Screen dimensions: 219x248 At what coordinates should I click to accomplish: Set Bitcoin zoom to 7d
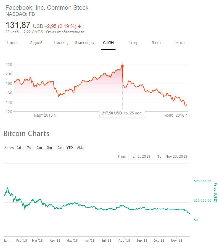pyautogui.click(x=29, y=148)
